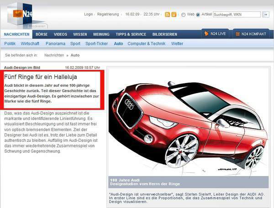Image resolution: width=274 pixels, height=208 pixels.
Task: Switch to the BÖRSE tab
Action: point(42,34)
